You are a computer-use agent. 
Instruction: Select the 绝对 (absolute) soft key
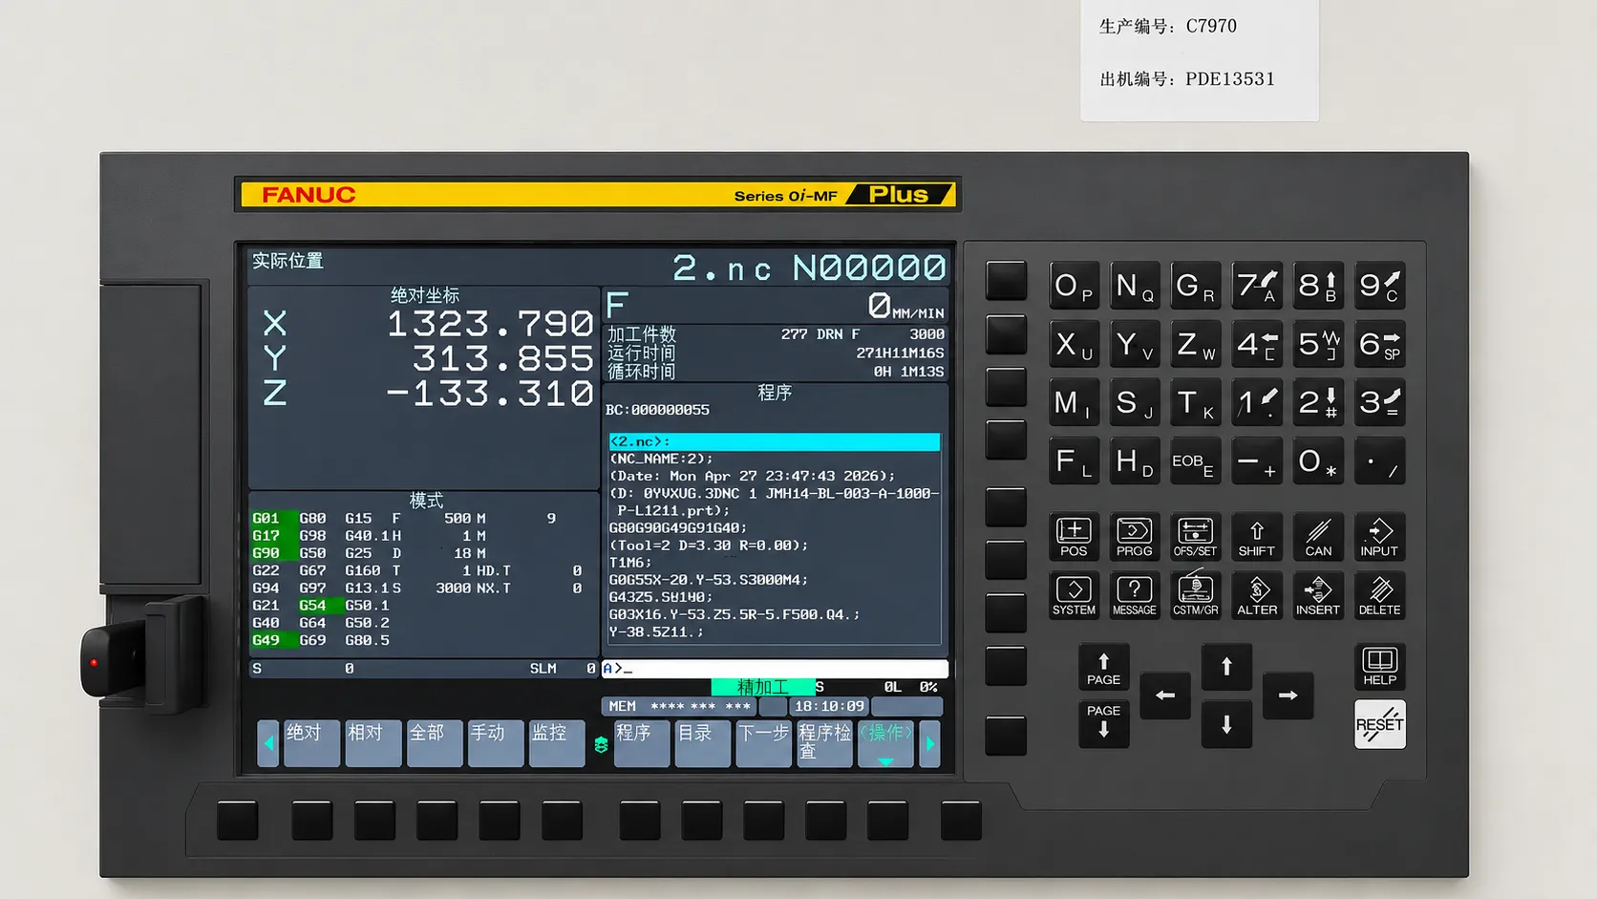coord(311,742)
